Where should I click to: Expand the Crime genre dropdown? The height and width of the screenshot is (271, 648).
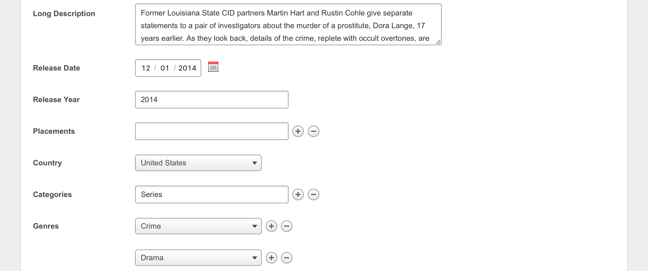pos(198,226)
